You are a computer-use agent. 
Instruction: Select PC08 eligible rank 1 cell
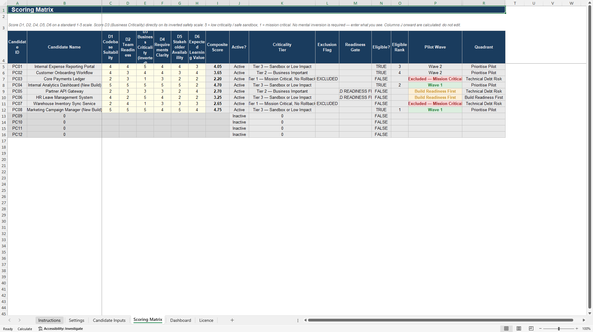(x=400, y=110)
